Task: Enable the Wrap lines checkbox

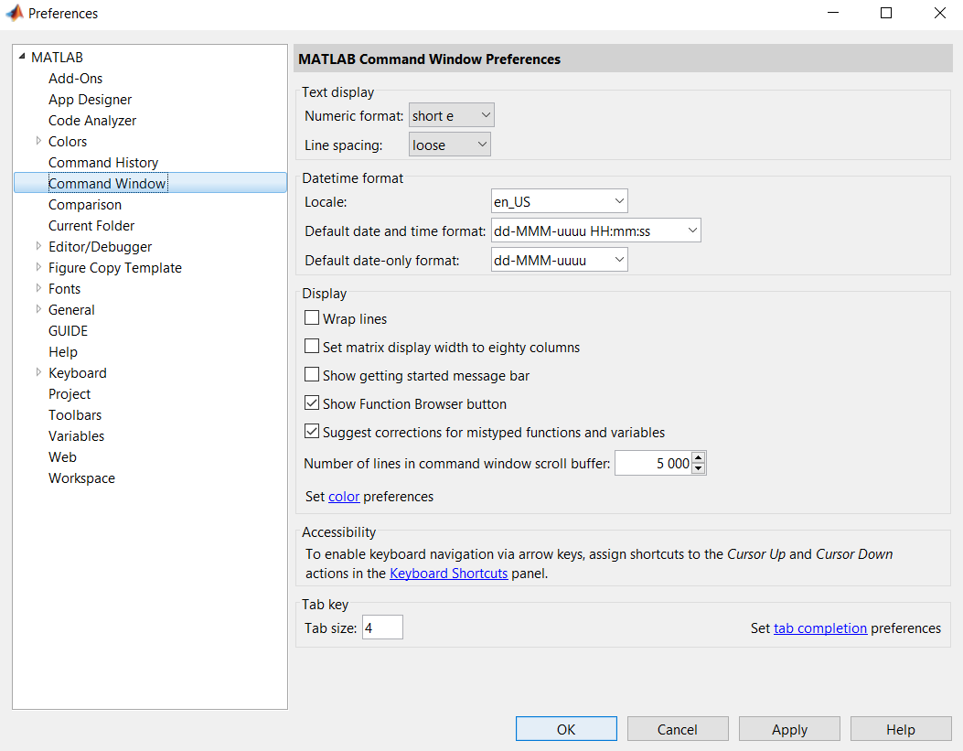Action: [312, 318]
